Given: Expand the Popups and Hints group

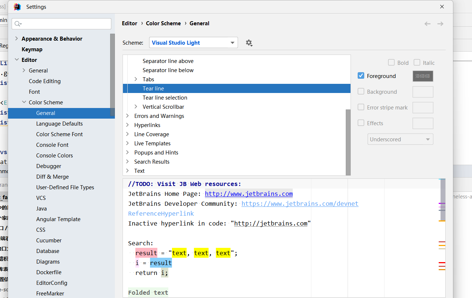Looking at the screenshot, I should [x=127, y=152].
